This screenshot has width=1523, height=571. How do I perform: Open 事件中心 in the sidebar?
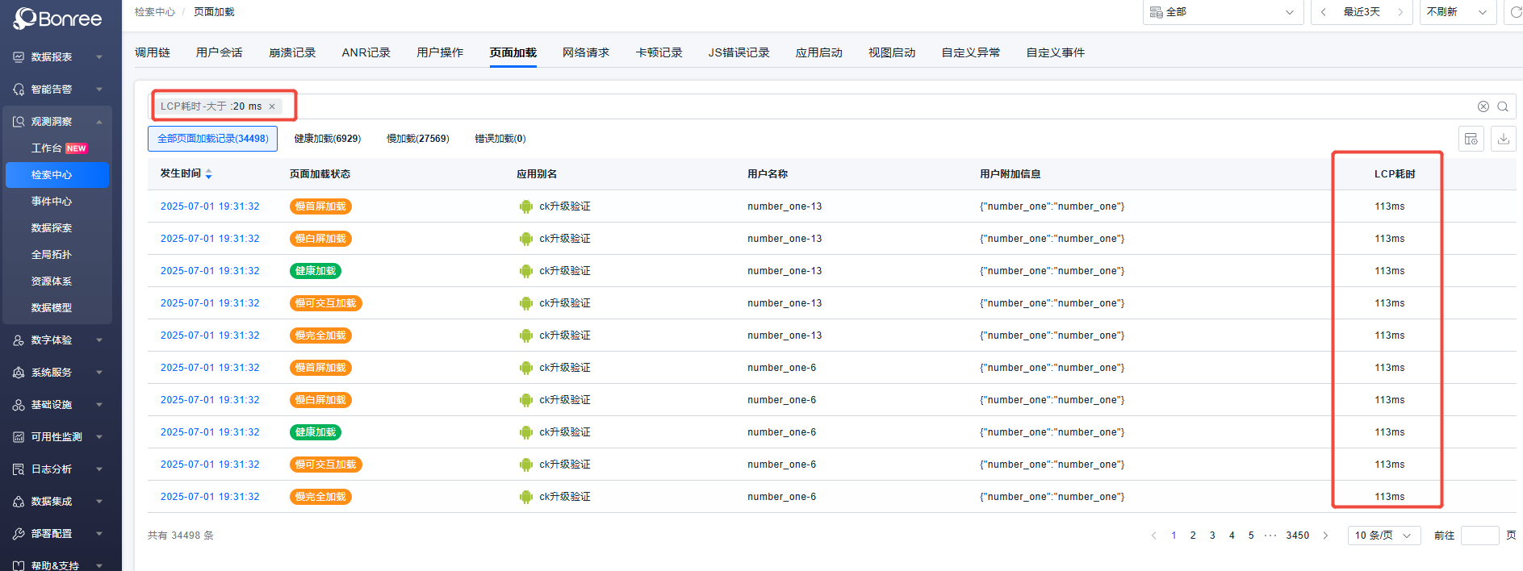tap(52, 202)
